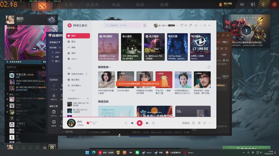Play or pause current song 房间
Screen dimensions: 279x156
(139, 123)
